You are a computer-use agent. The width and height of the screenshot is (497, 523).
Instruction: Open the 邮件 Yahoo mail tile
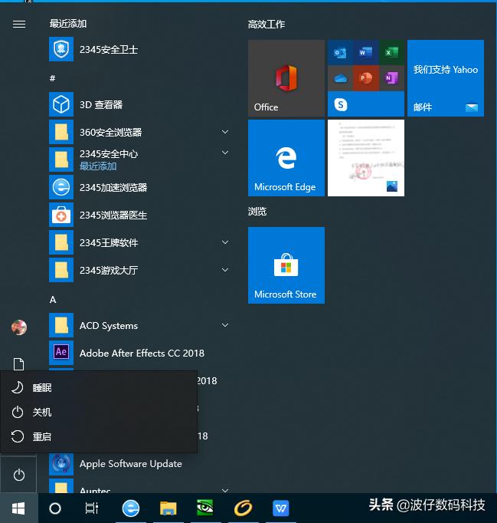[446, 78]
